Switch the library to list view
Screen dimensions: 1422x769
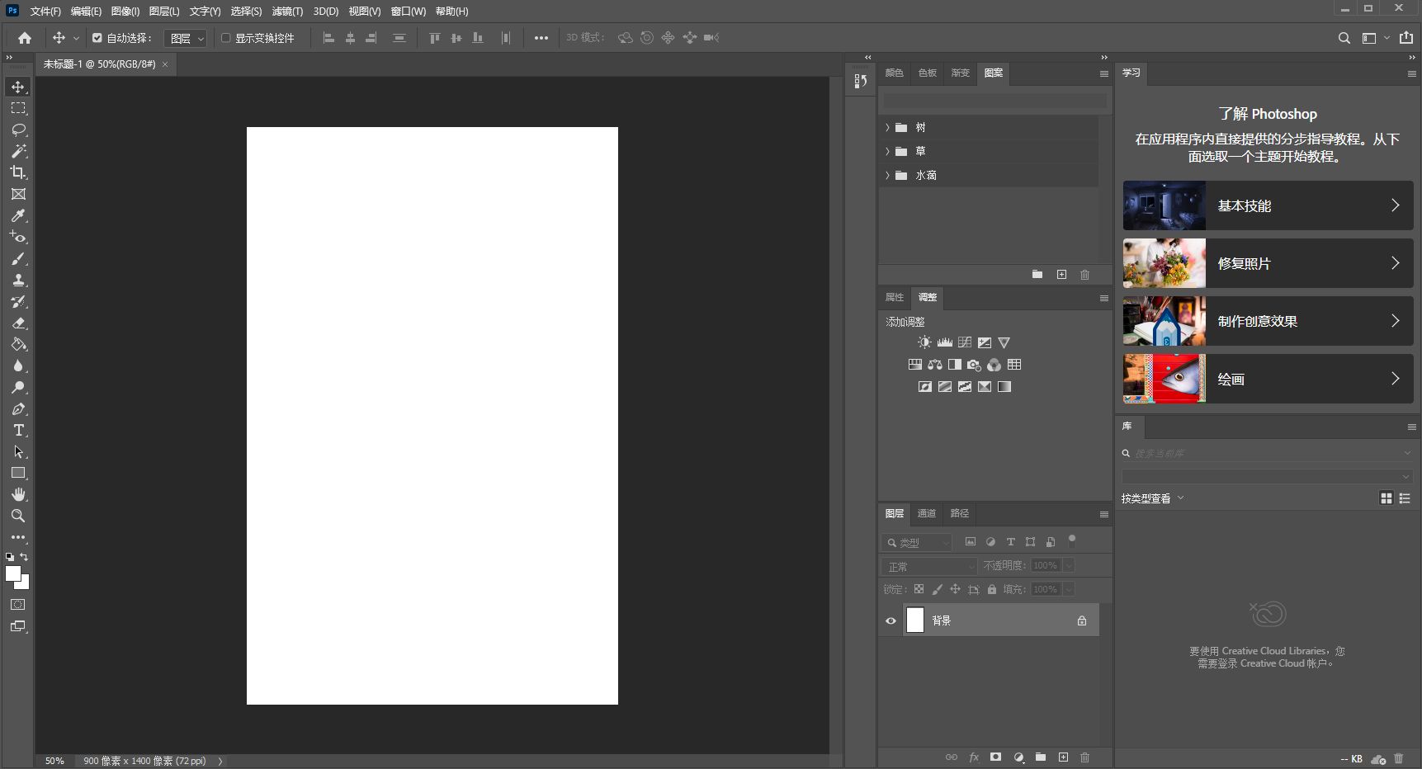click(1405, 498)
